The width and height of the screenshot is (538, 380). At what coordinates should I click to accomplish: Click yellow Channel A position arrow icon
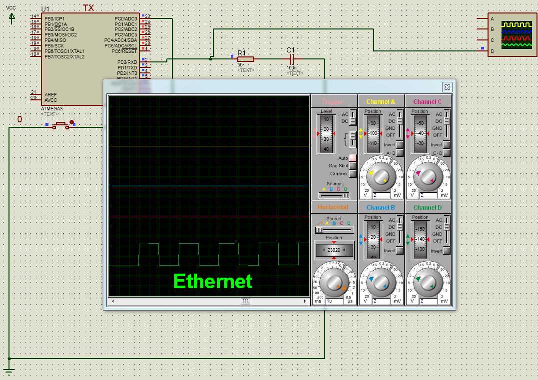[x=361, y=133]
